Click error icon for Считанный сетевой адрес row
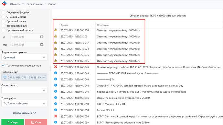Viewport: 223px width, 125px height. (56, 116)
